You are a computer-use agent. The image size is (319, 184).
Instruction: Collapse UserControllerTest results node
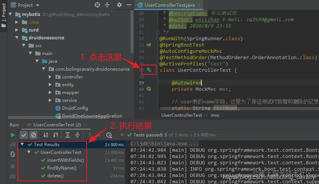coord(29,152)
